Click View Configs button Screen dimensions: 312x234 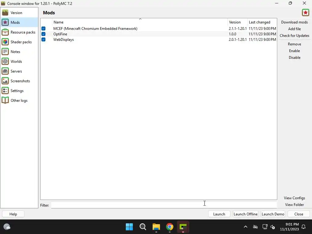[x=294, y=198]
